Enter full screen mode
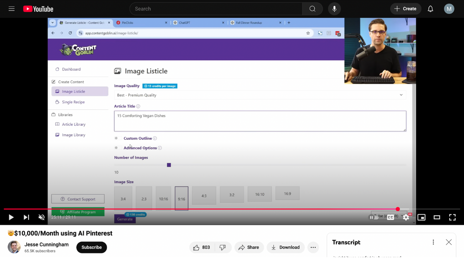Image resolution: width=464 pixels, height=258 pixels. click(x=452, y=217)
